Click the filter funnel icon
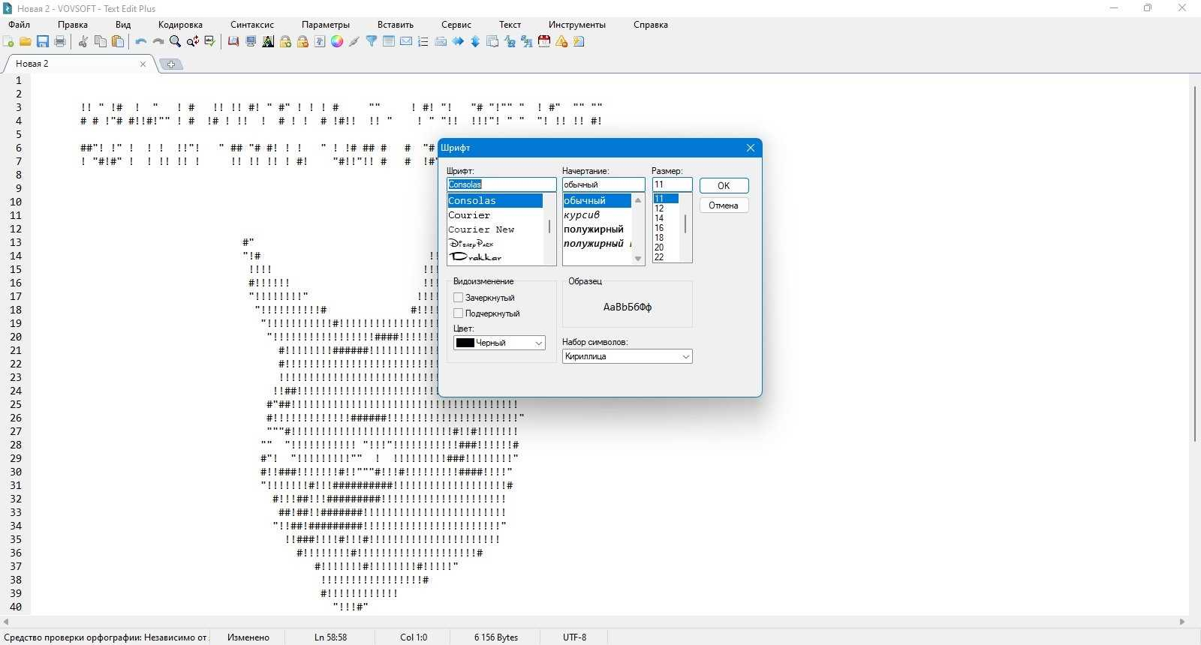The width and height of the screenshot is (1201, 645). 372,42
